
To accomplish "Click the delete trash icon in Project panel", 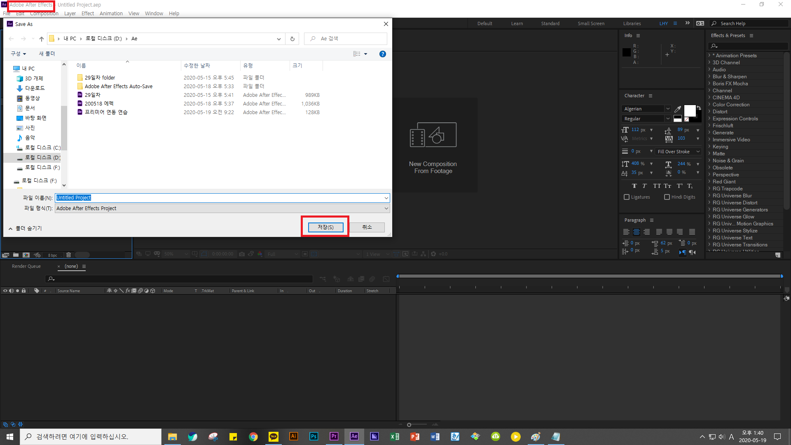I will [x=69, y=255].
